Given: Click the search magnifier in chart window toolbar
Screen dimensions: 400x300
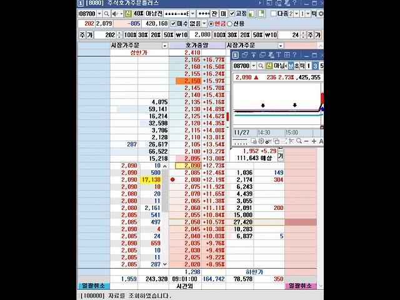Looking at the screenshot, I should (261, 66).
